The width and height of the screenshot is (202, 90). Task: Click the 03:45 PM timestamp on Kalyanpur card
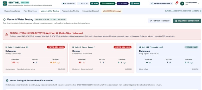[61, 69]
